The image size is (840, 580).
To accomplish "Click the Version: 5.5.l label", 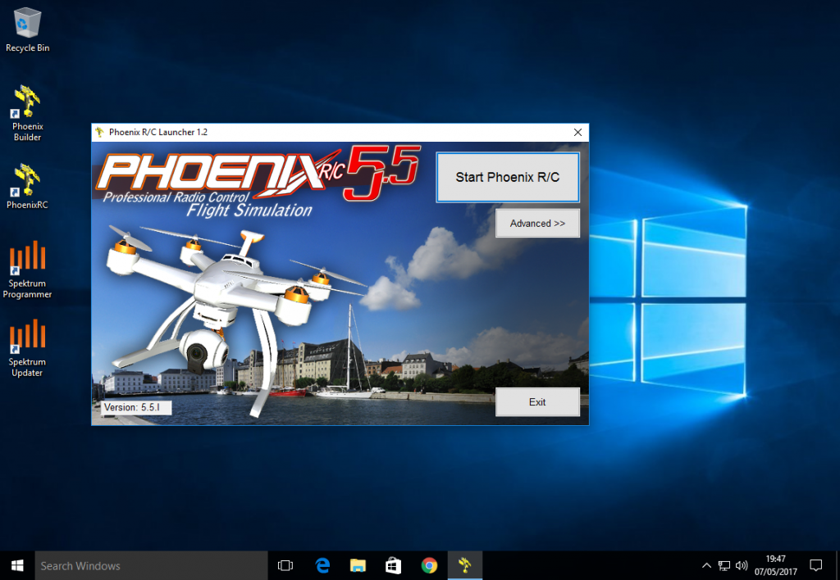I will coord(136,407).
